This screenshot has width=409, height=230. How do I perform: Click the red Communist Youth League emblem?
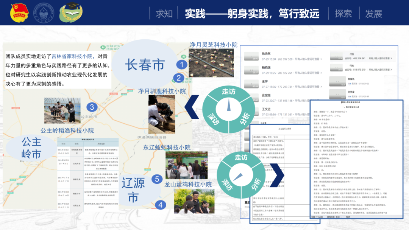19,12
